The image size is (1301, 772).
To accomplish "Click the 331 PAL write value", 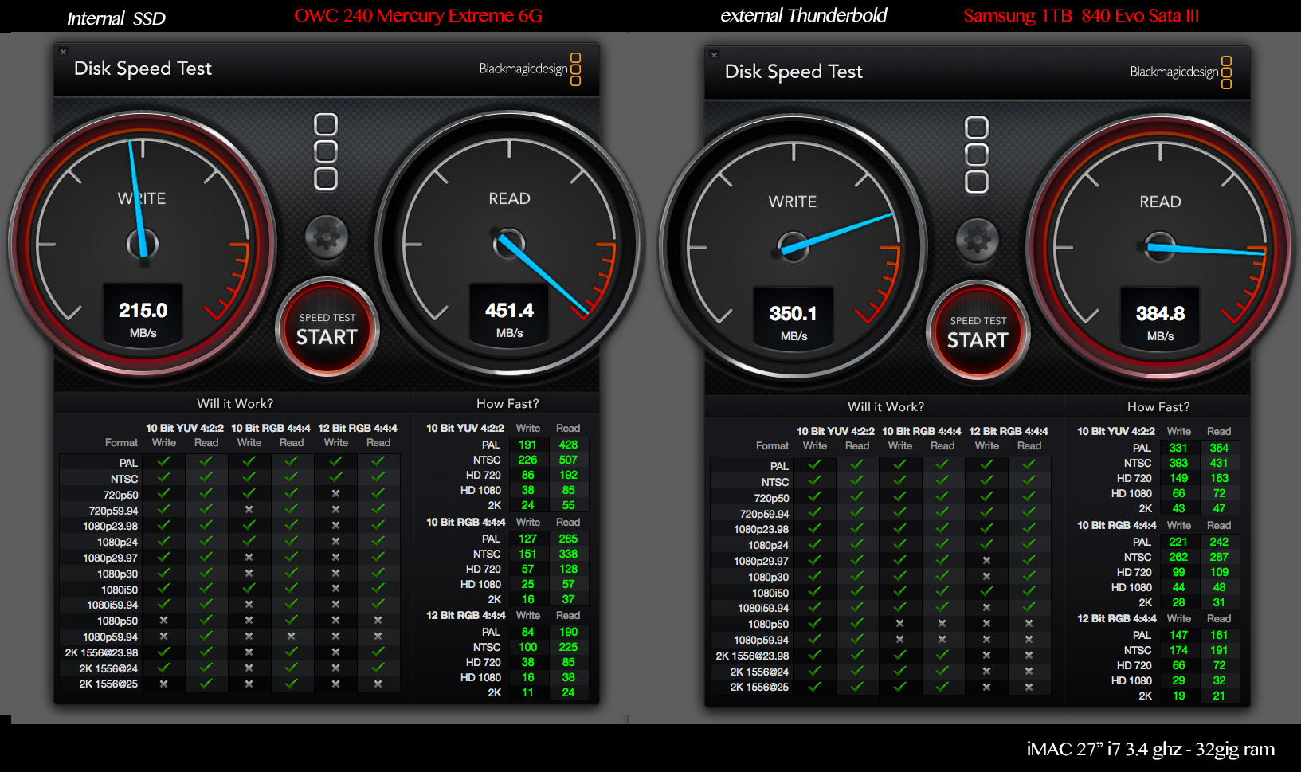I will (1178, 448).
